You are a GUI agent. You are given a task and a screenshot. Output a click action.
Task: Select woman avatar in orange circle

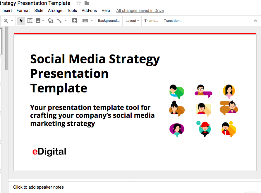click(229, 92)
